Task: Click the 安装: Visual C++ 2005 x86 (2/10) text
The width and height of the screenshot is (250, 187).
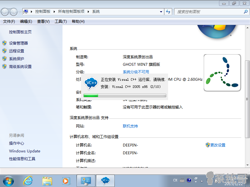Action: click(x=131, y=87)
